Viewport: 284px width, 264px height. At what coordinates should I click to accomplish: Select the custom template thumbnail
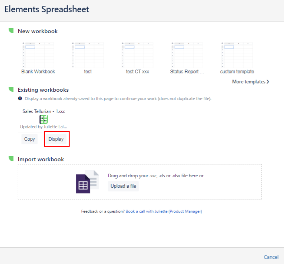click(x=237, y=55)
